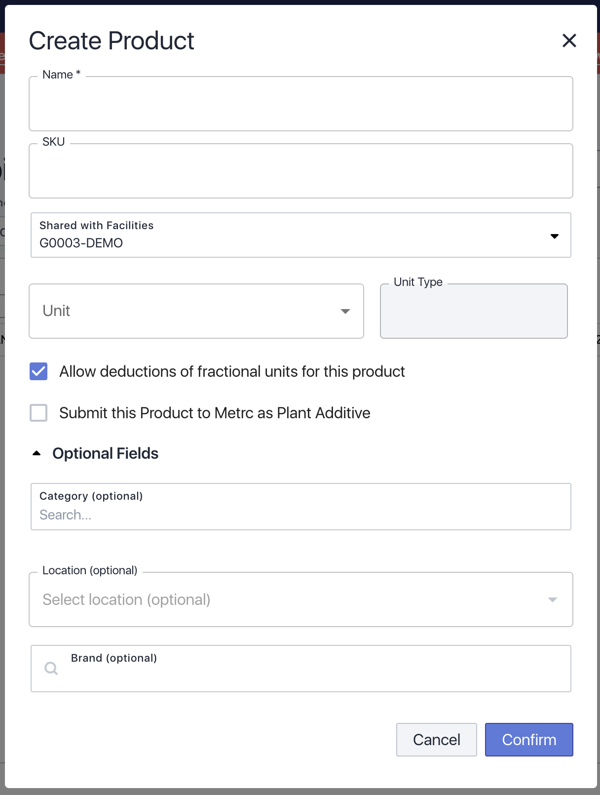This screenshot has height=795, width=600.
Task: Click the Plant Additive label text
Action: [215, 413]
